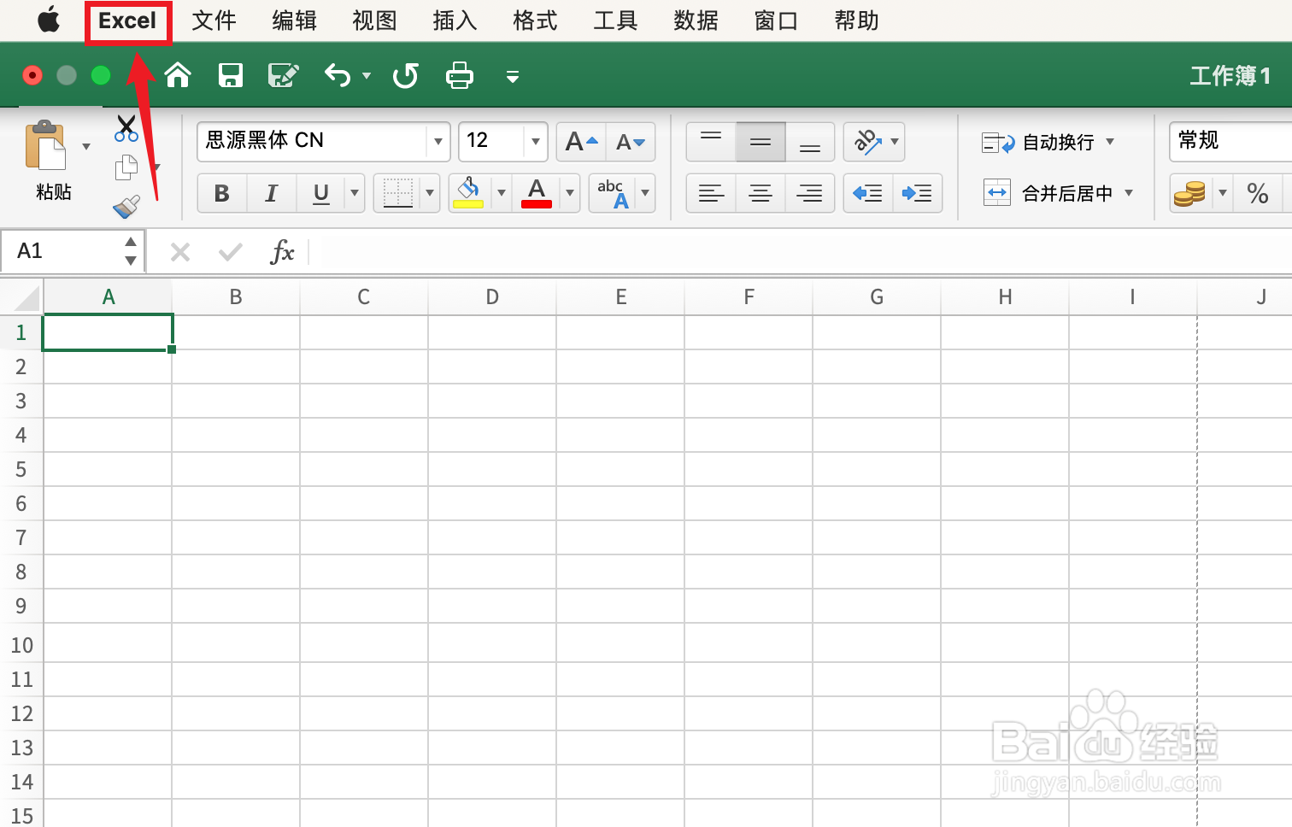Customize the quick access toolbar

tap(513, 77)
